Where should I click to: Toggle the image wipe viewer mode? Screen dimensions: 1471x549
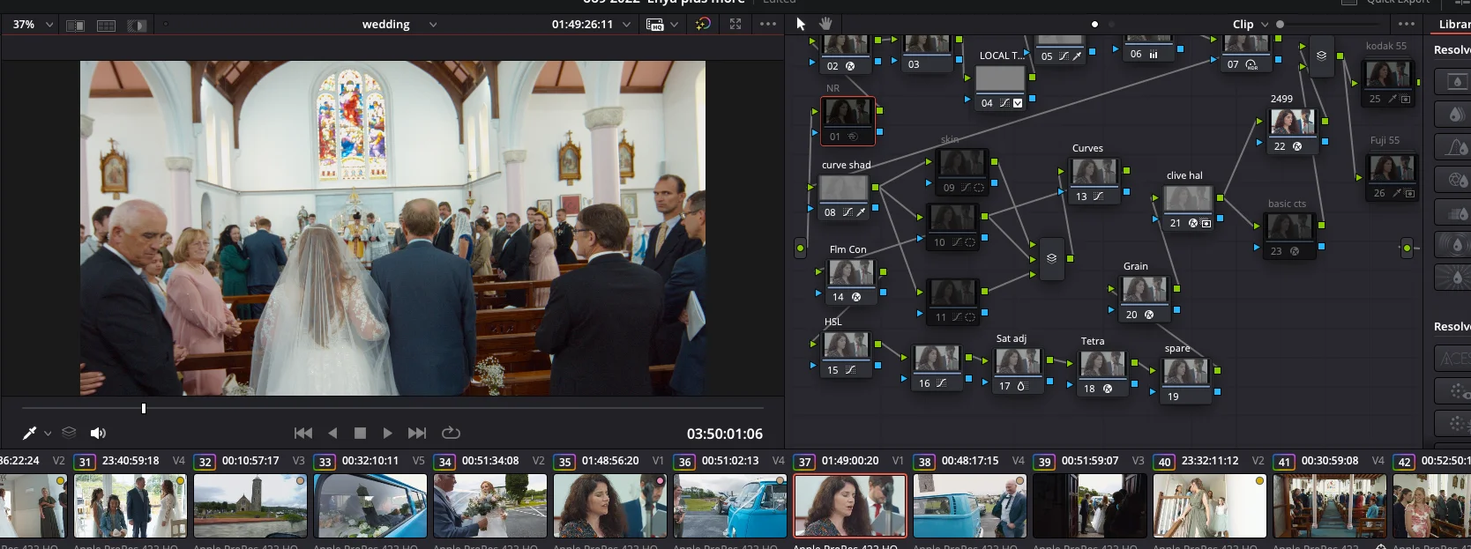76,26
